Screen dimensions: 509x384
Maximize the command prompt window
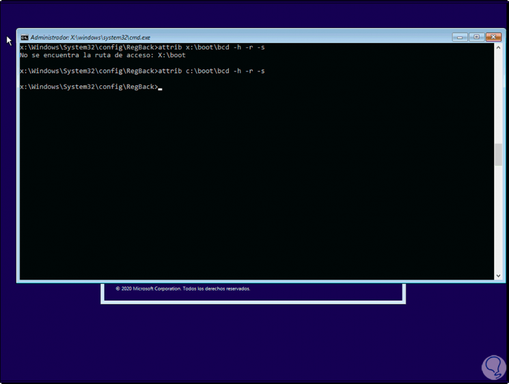point(476,37)
